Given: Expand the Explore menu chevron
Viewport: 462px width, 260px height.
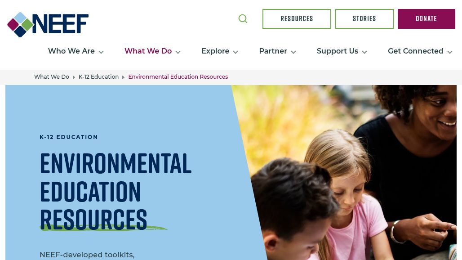Looking at the screenshot, I should 235,52.
